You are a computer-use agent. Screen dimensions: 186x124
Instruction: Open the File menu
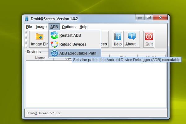[x=29, y=27]
